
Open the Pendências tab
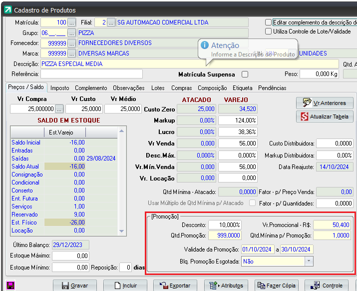(x=272, y=88)
